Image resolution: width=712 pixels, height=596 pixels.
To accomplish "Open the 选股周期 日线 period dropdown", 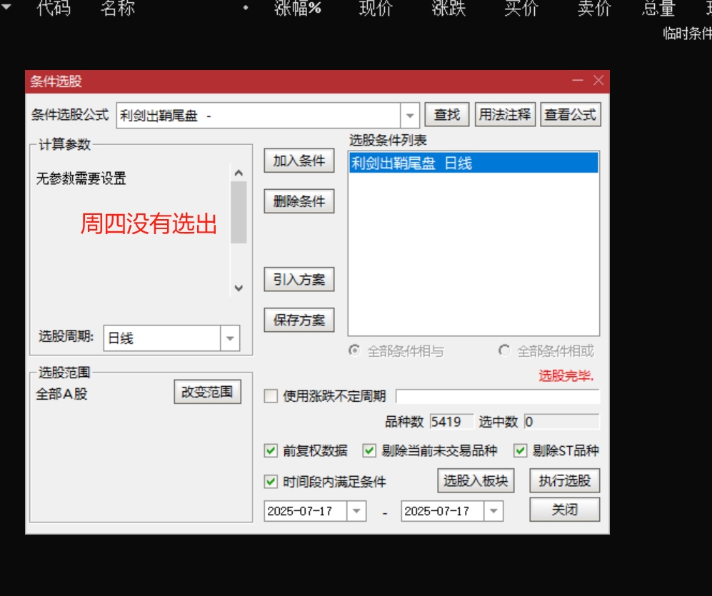I will click(x=230, y=338).
